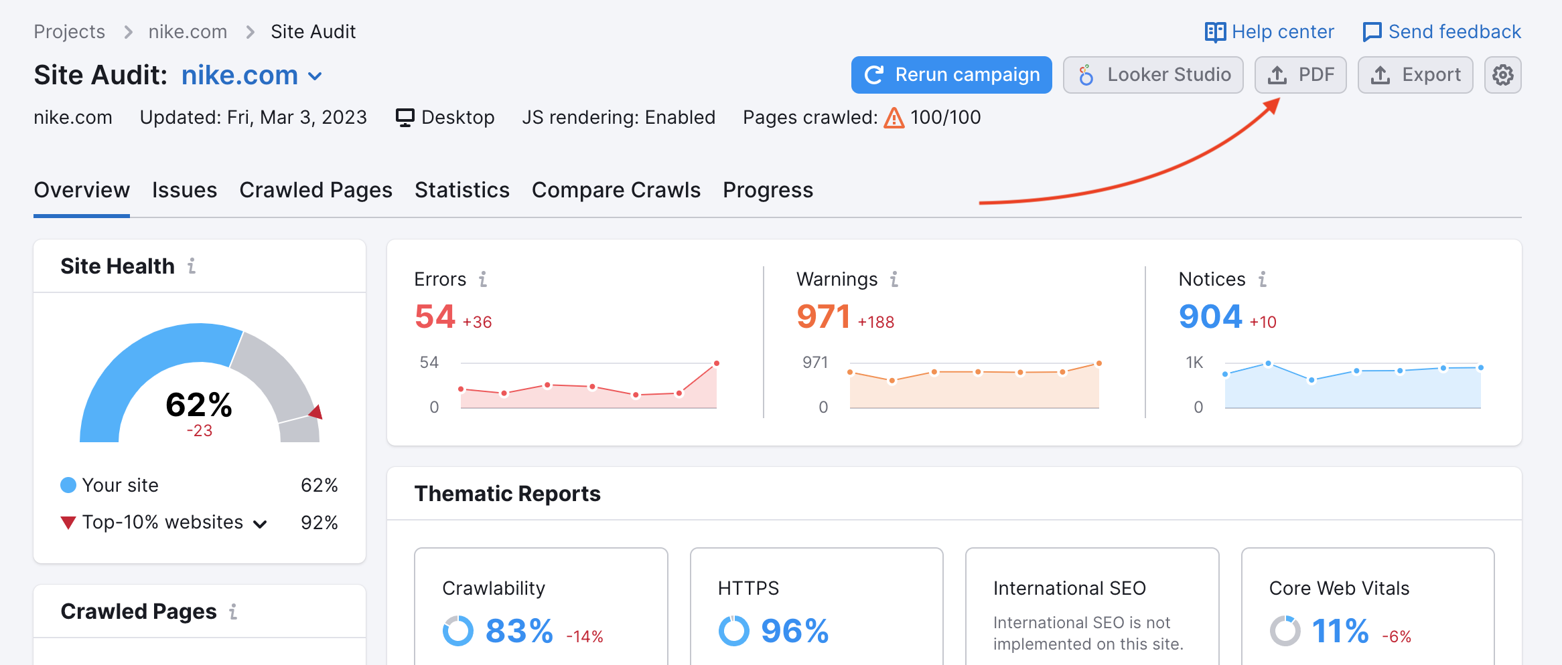Screen dimensions: 1562x665
Task: Click the Warnings trend chart
Action: tap(975, 385)
